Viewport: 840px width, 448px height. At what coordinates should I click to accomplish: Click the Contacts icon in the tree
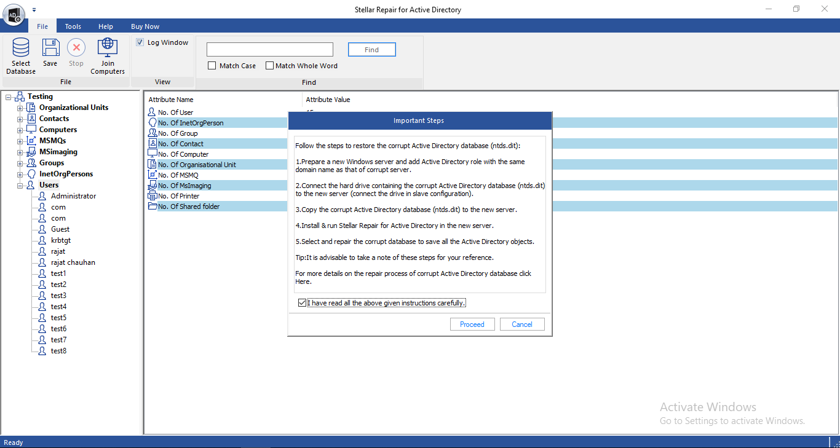[x=32, y=118]
